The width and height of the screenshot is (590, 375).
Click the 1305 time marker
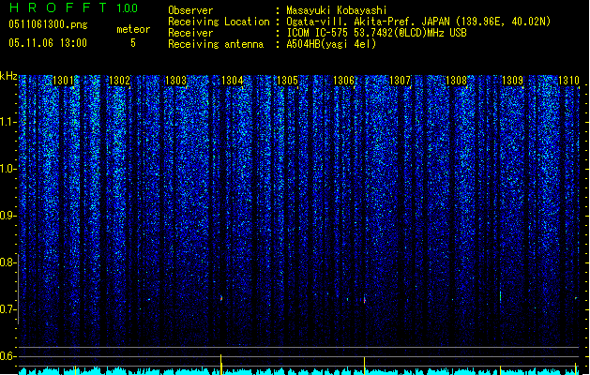point(287,81)
